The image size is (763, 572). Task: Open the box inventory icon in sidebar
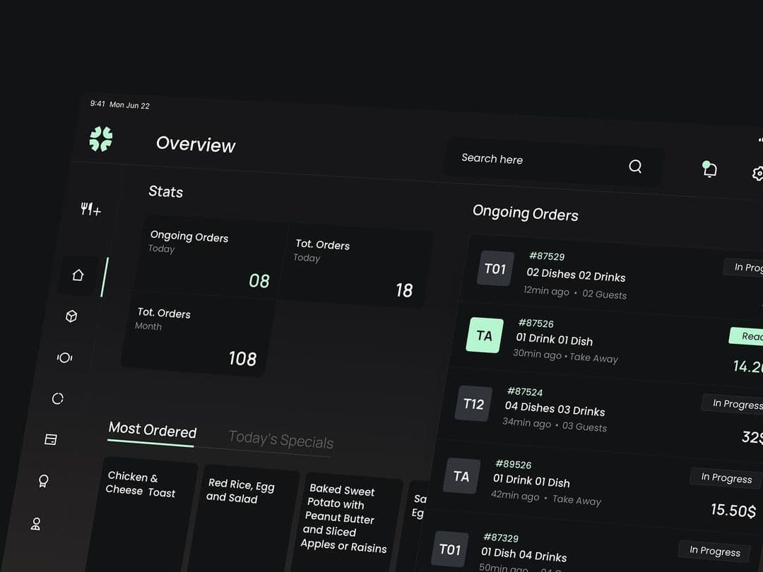71,317
